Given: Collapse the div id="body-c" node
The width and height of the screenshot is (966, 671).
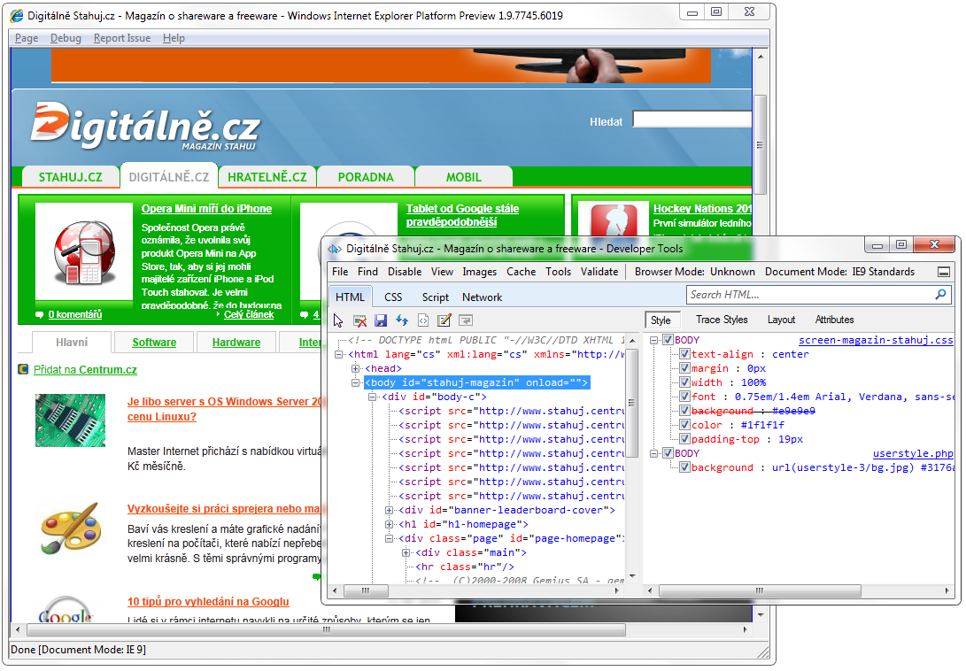Looking at the screenshot, I should pos(372,397).
